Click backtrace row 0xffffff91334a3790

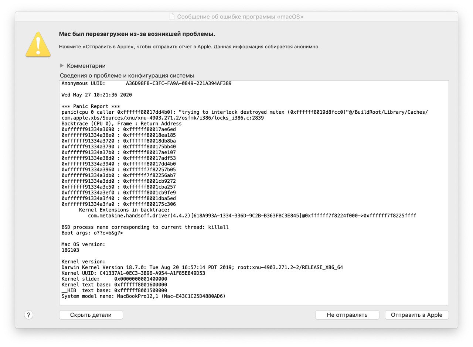(119, 147)
